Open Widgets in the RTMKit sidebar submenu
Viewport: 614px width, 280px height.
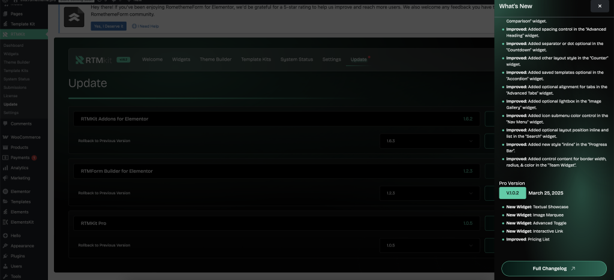coord(11,54)
